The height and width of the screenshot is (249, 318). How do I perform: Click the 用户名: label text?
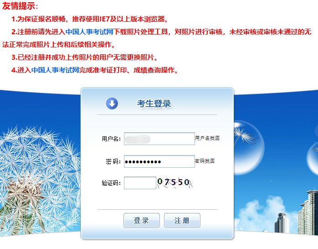(111, 139)
